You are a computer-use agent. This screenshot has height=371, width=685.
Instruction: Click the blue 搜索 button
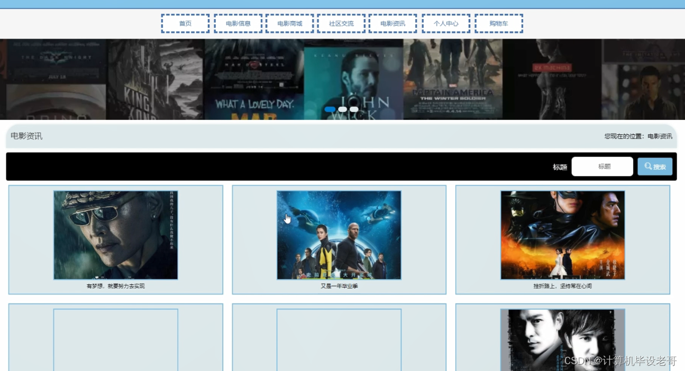tap(655, 166)
